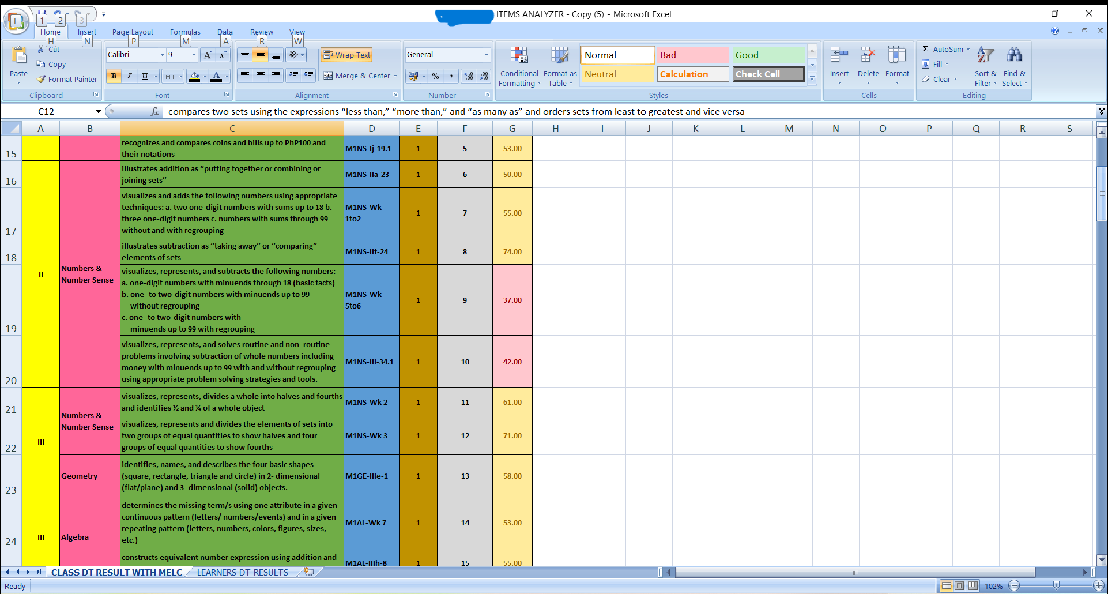Decrease decimal places

pos(484,76)
